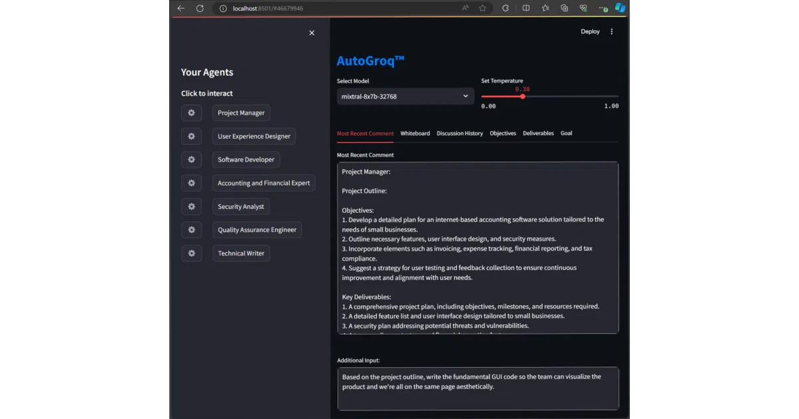
Task: Open the Favorites list icon
Action: [x=545, y=9]
